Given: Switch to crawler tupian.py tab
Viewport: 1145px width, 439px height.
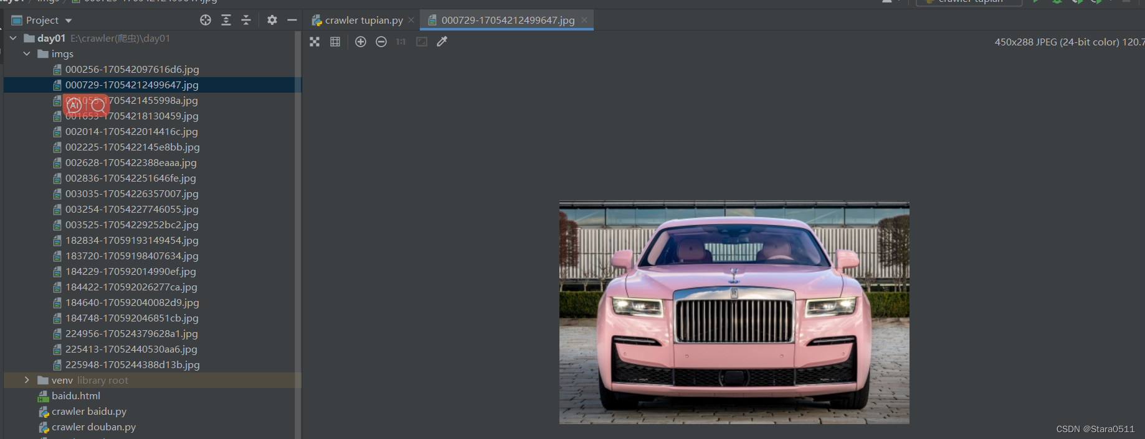Looking at the screenshot, I should click(x=364, y=21).
